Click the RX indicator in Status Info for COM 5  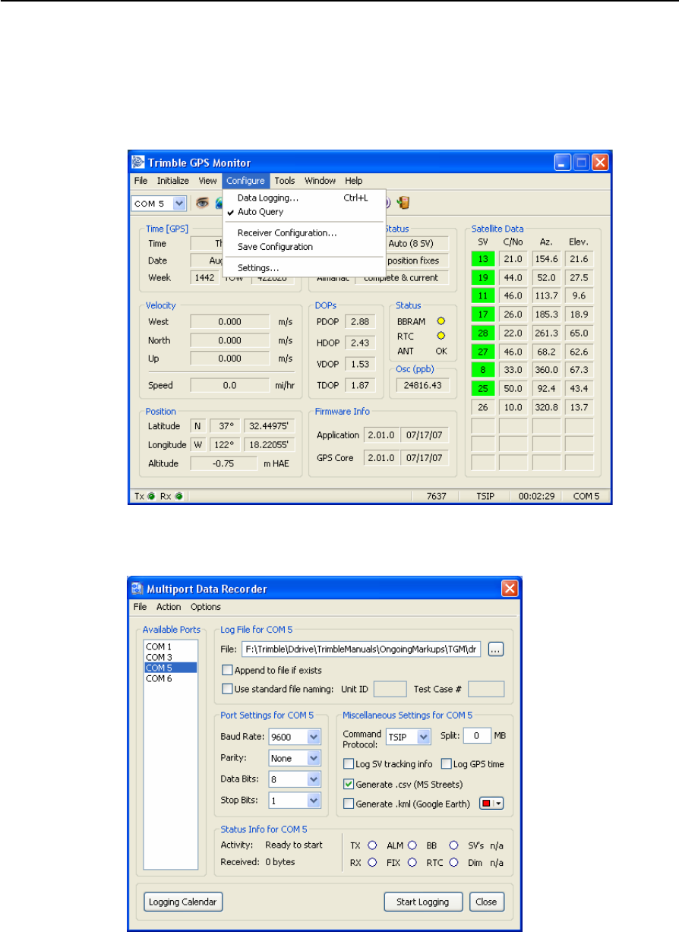tap(372, 862)
